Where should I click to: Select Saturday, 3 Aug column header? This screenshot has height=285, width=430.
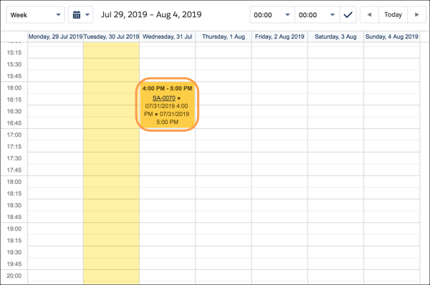335,37
